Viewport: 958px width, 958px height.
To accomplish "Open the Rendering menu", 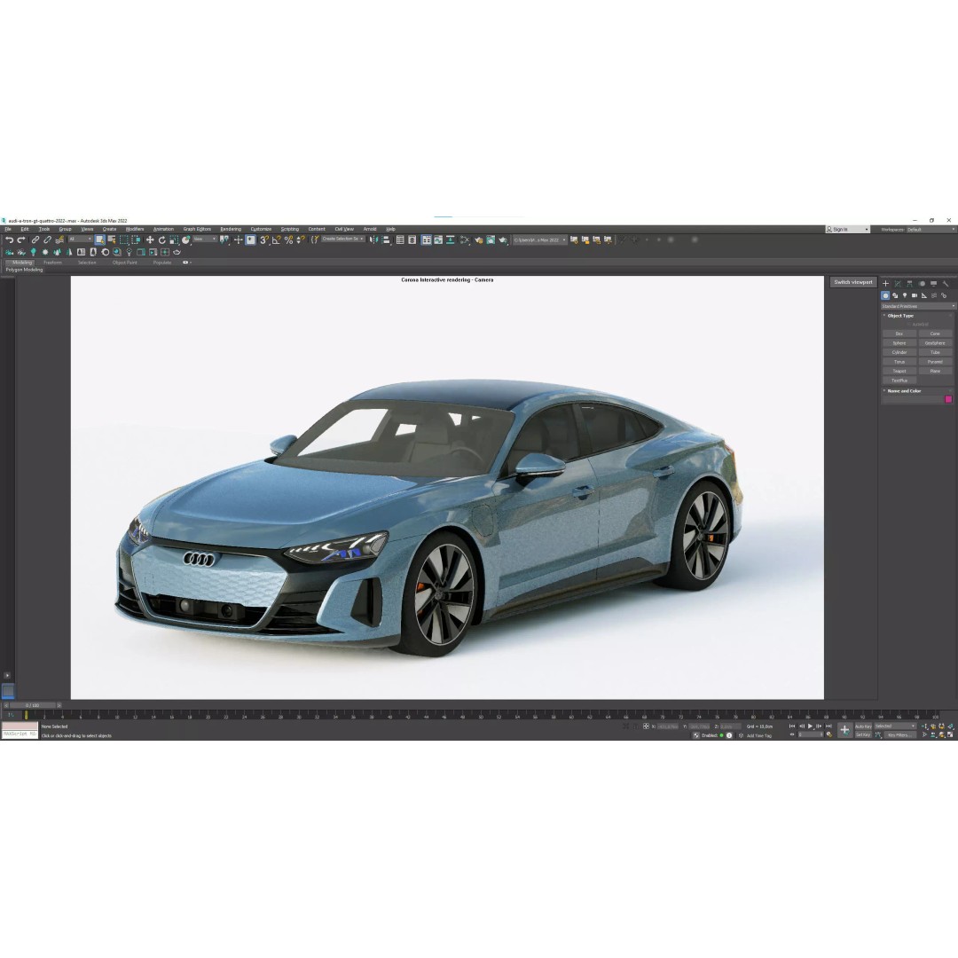I will [x=231, y=229].
